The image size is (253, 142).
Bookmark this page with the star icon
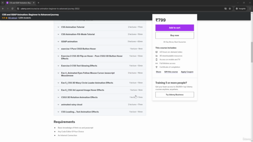pyautogui.click(x=230, y=9)
